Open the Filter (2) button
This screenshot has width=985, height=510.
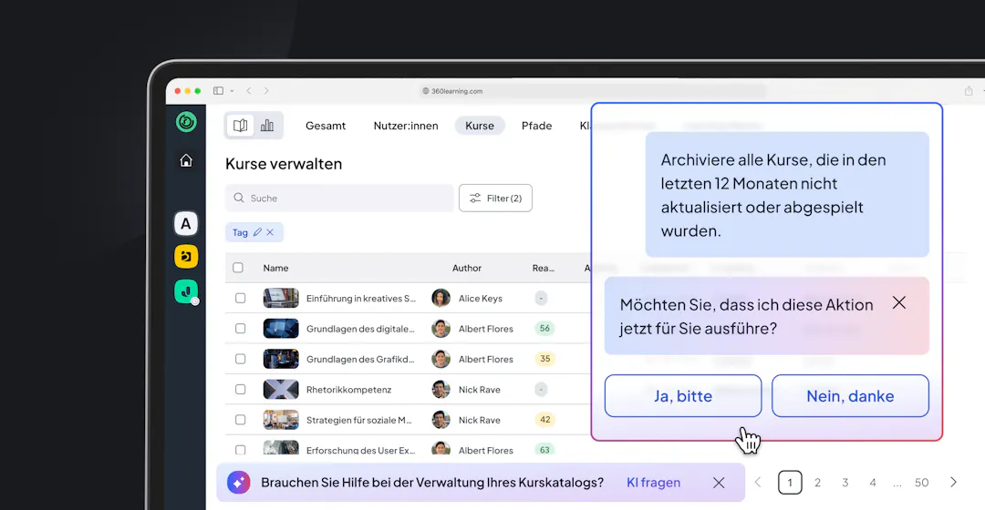[x=495, y=199]
